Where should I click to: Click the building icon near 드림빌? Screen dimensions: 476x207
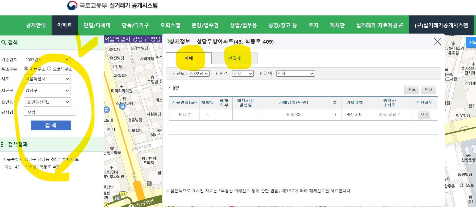(152, 77)
